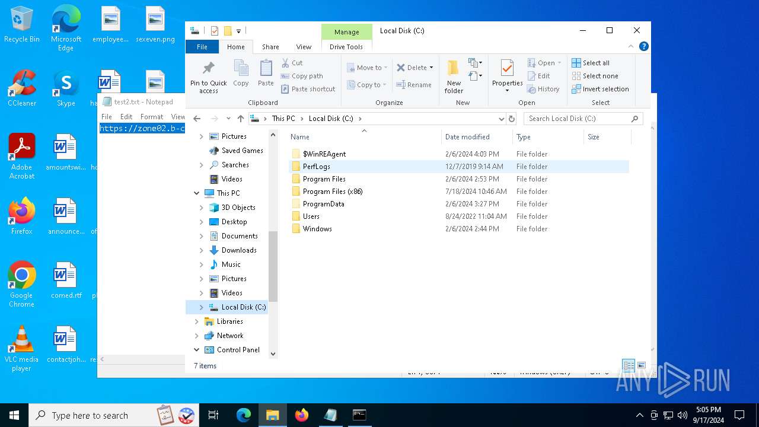Sort by Date modified column header
This screenshot has height=427, width=759.
pos(477,137)
